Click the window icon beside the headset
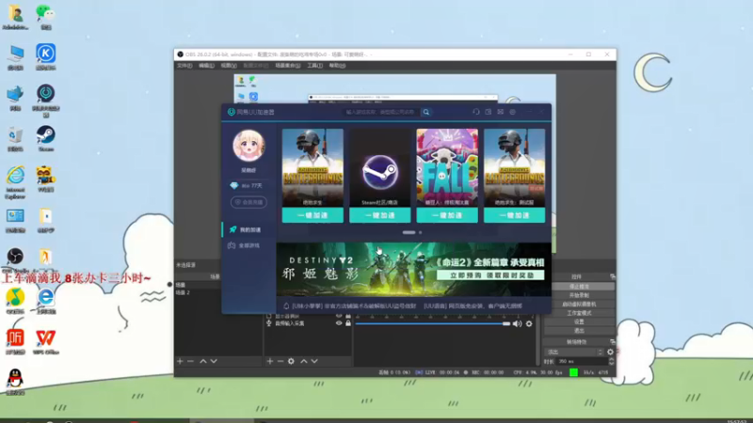Image resolution: width=753 pixels, height=423 pixels. (488, 112)
